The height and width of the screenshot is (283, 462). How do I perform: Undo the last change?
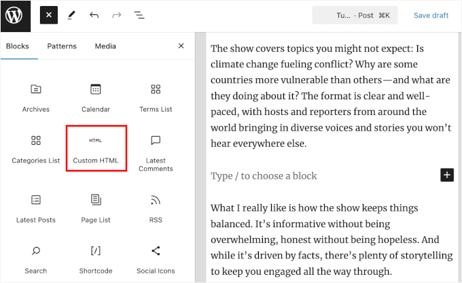(x=94, y=15)
